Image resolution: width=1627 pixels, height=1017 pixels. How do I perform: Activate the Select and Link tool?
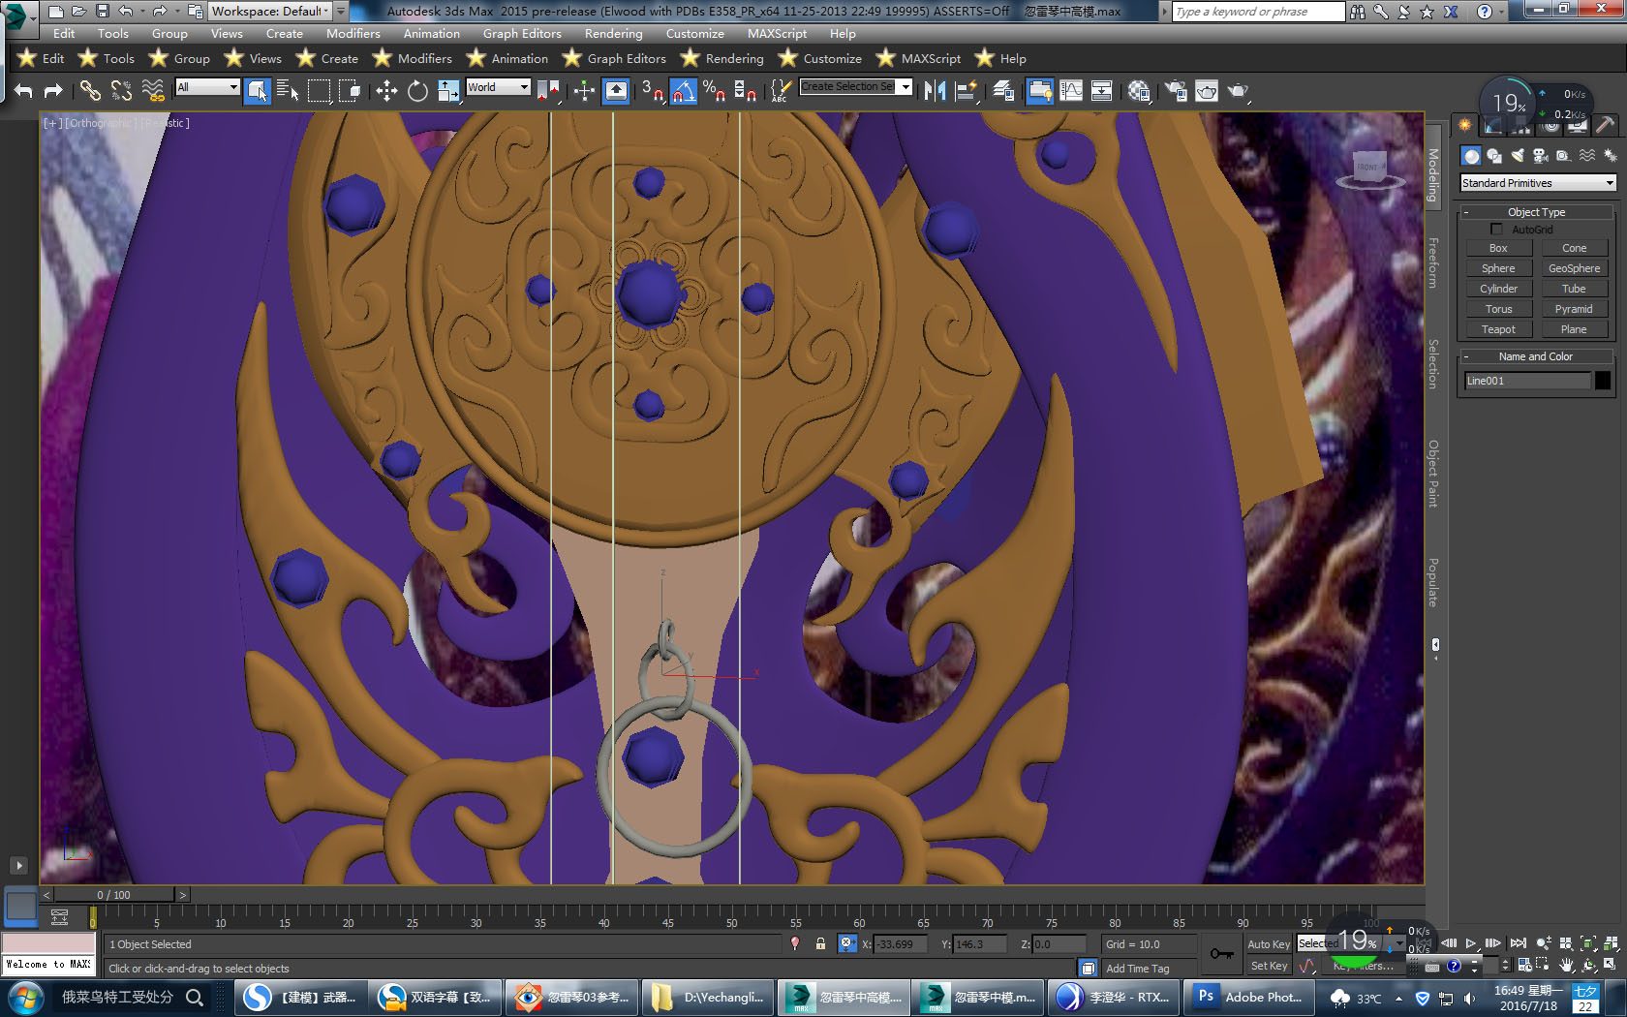pyautogui.click(x=90, y=91)
